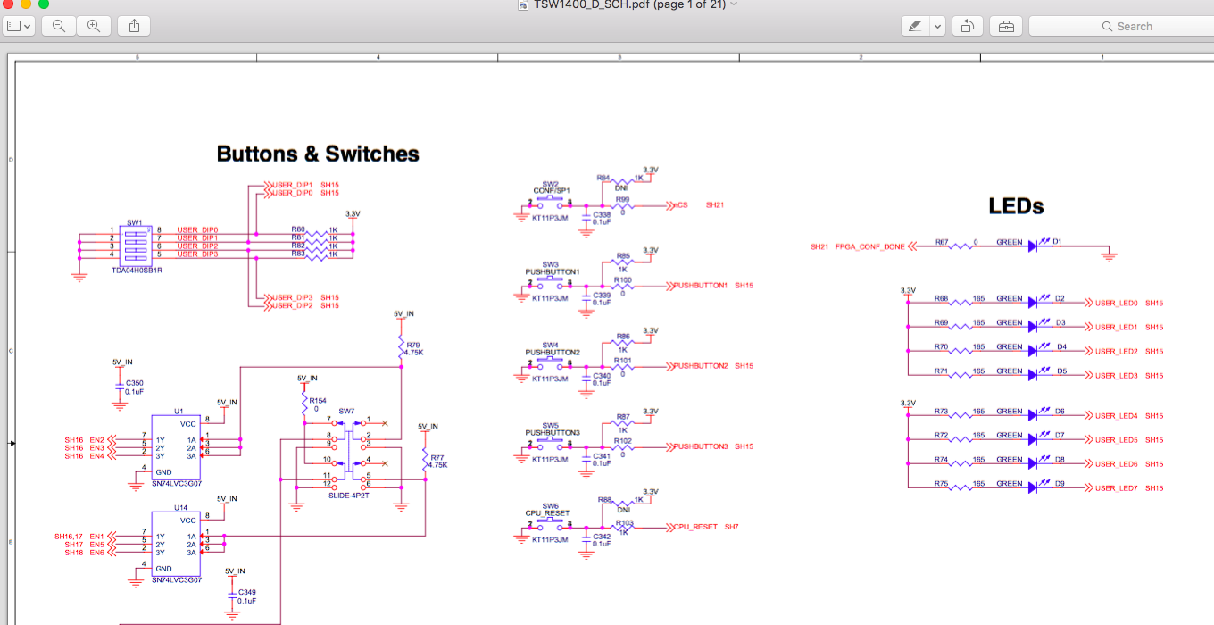1214x625 pixels.
Task: Select the Buttons & Switches heading
Action: [318, 154]
